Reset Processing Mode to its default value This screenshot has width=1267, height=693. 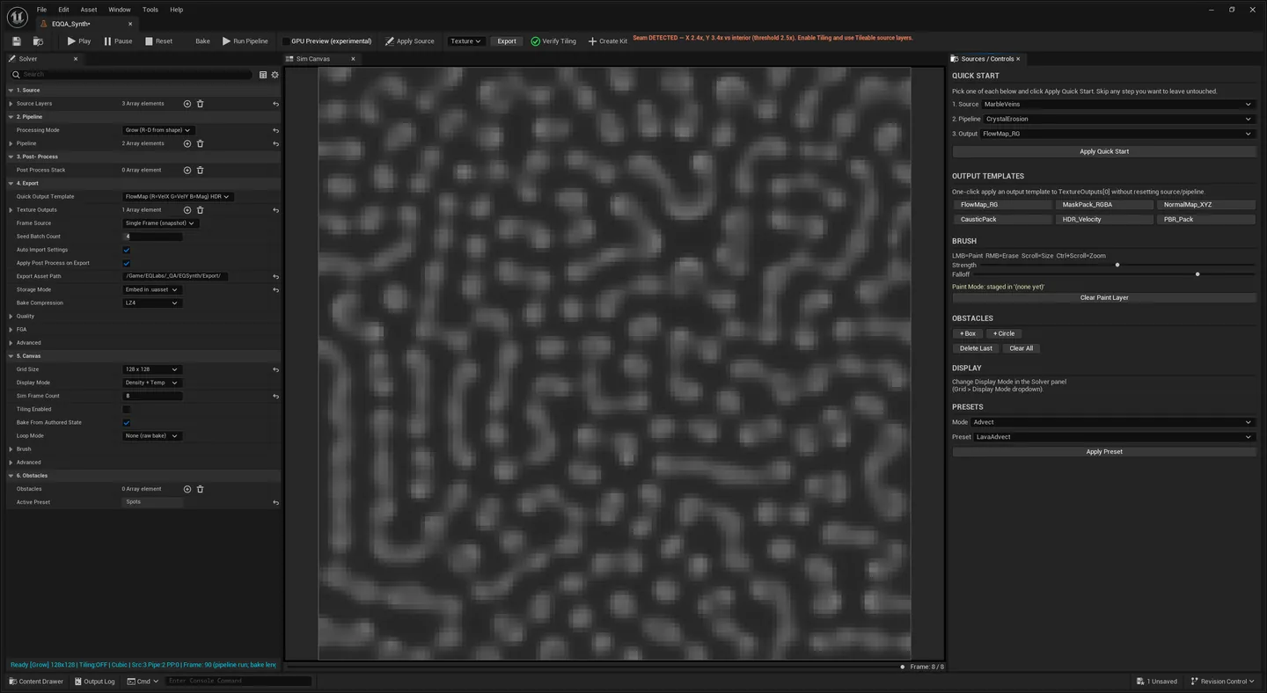tap(275, 130)
